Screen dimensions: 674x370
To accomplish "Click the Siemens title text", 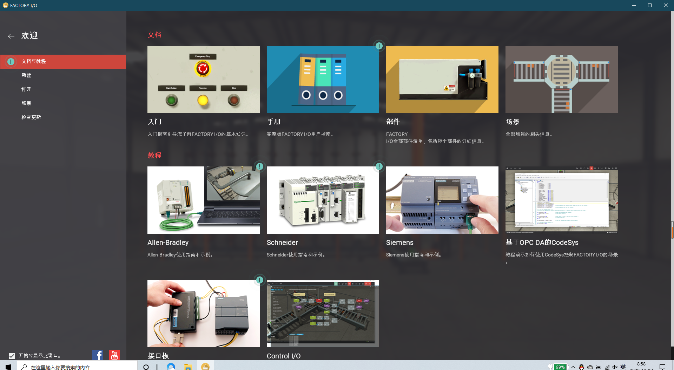I will click(x=400, y=242).
